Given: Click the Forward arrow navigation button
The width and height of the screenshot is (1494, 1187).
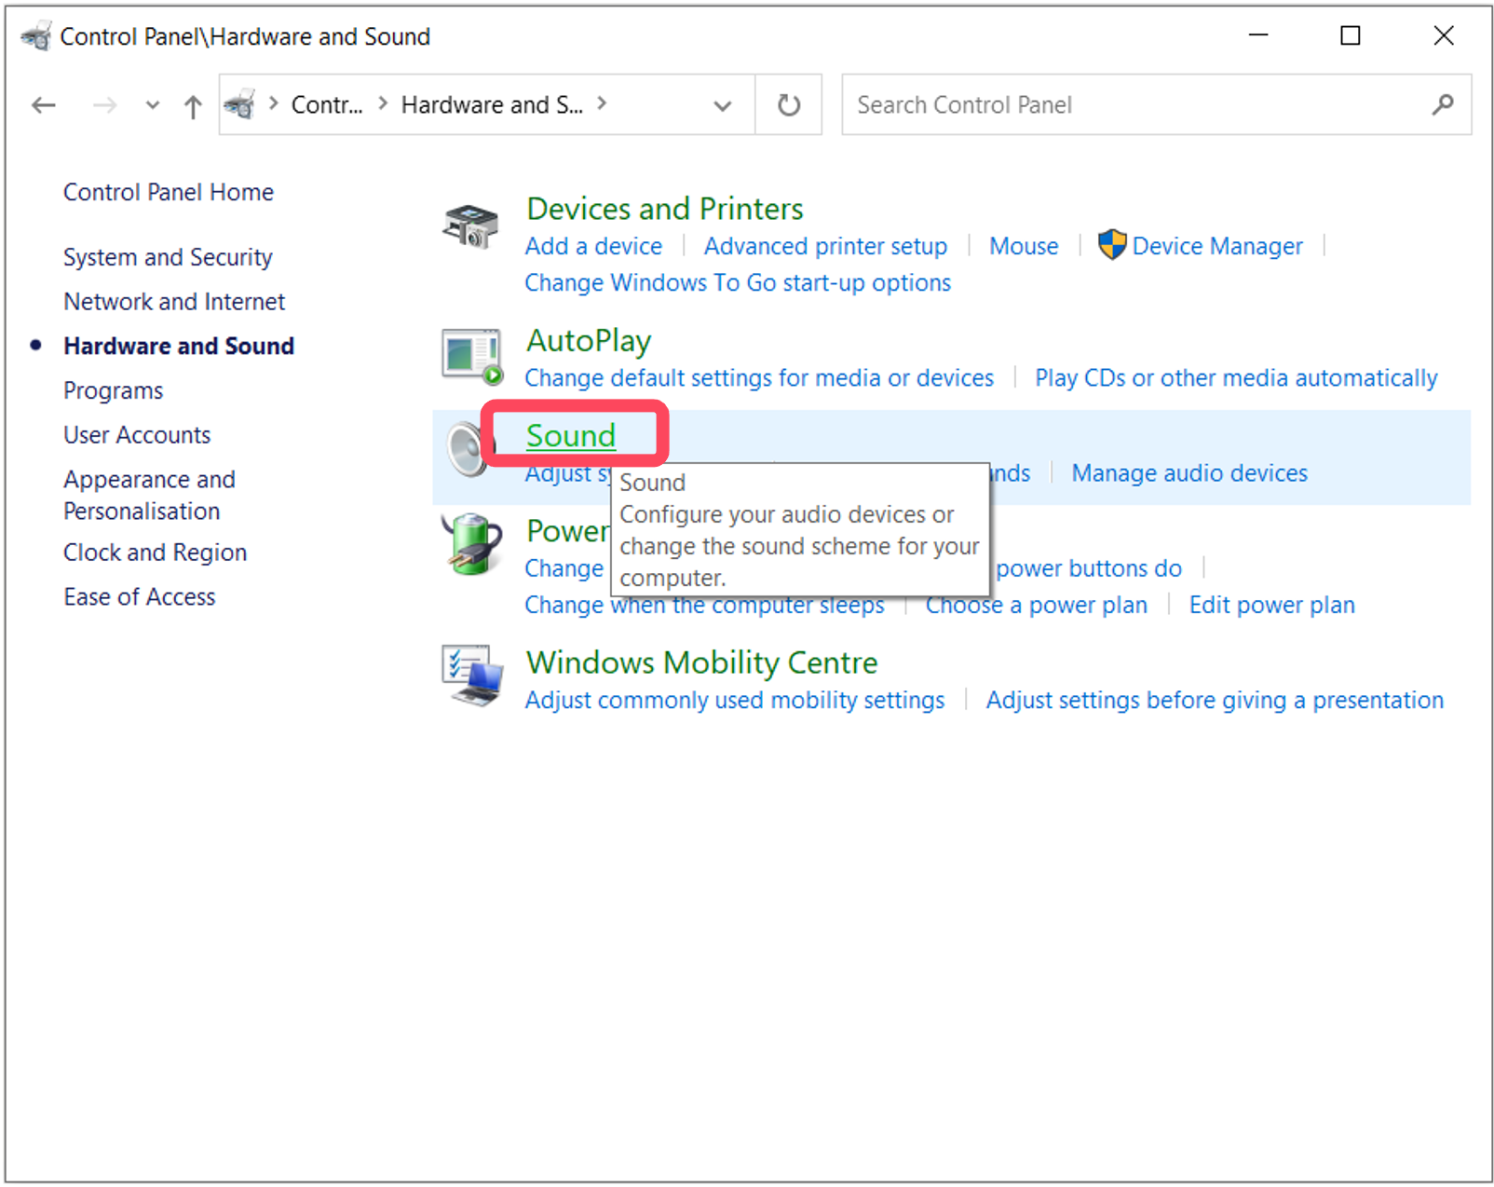Looking at the screenshot, I should click(x=104, y=105).
